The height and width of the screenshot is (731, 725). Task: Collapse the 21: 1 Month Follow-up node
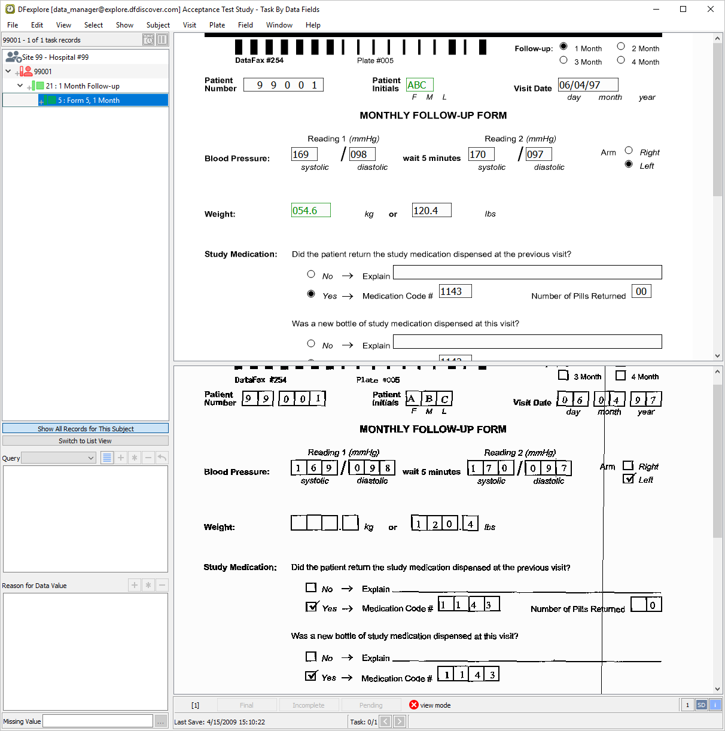tap(20, 86)
